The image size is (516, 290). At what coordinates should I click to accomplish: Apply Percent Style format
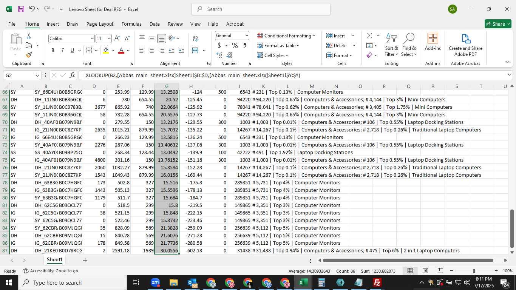click(x=235, y=45)
